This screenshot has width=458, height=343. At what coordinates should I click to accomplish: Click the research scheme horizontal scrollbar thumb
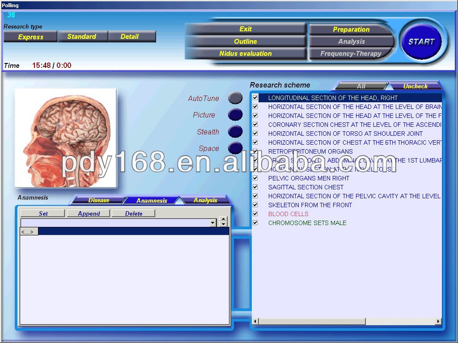pos(312,322)
